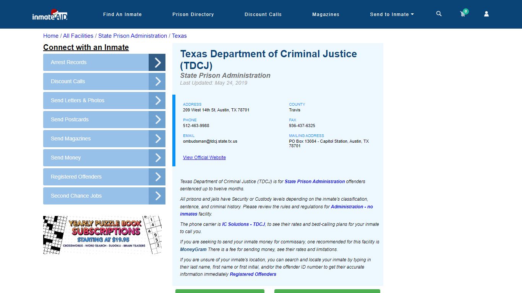Open All Facilities breadcrumb
522x293 pixels.
tap(78, 36)
